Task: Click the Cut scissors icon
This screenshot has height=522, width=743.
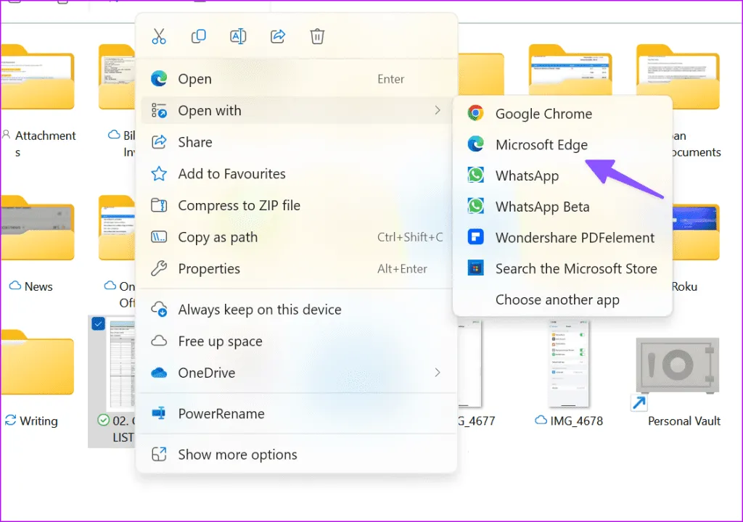Action: click(x=159, y=36)
